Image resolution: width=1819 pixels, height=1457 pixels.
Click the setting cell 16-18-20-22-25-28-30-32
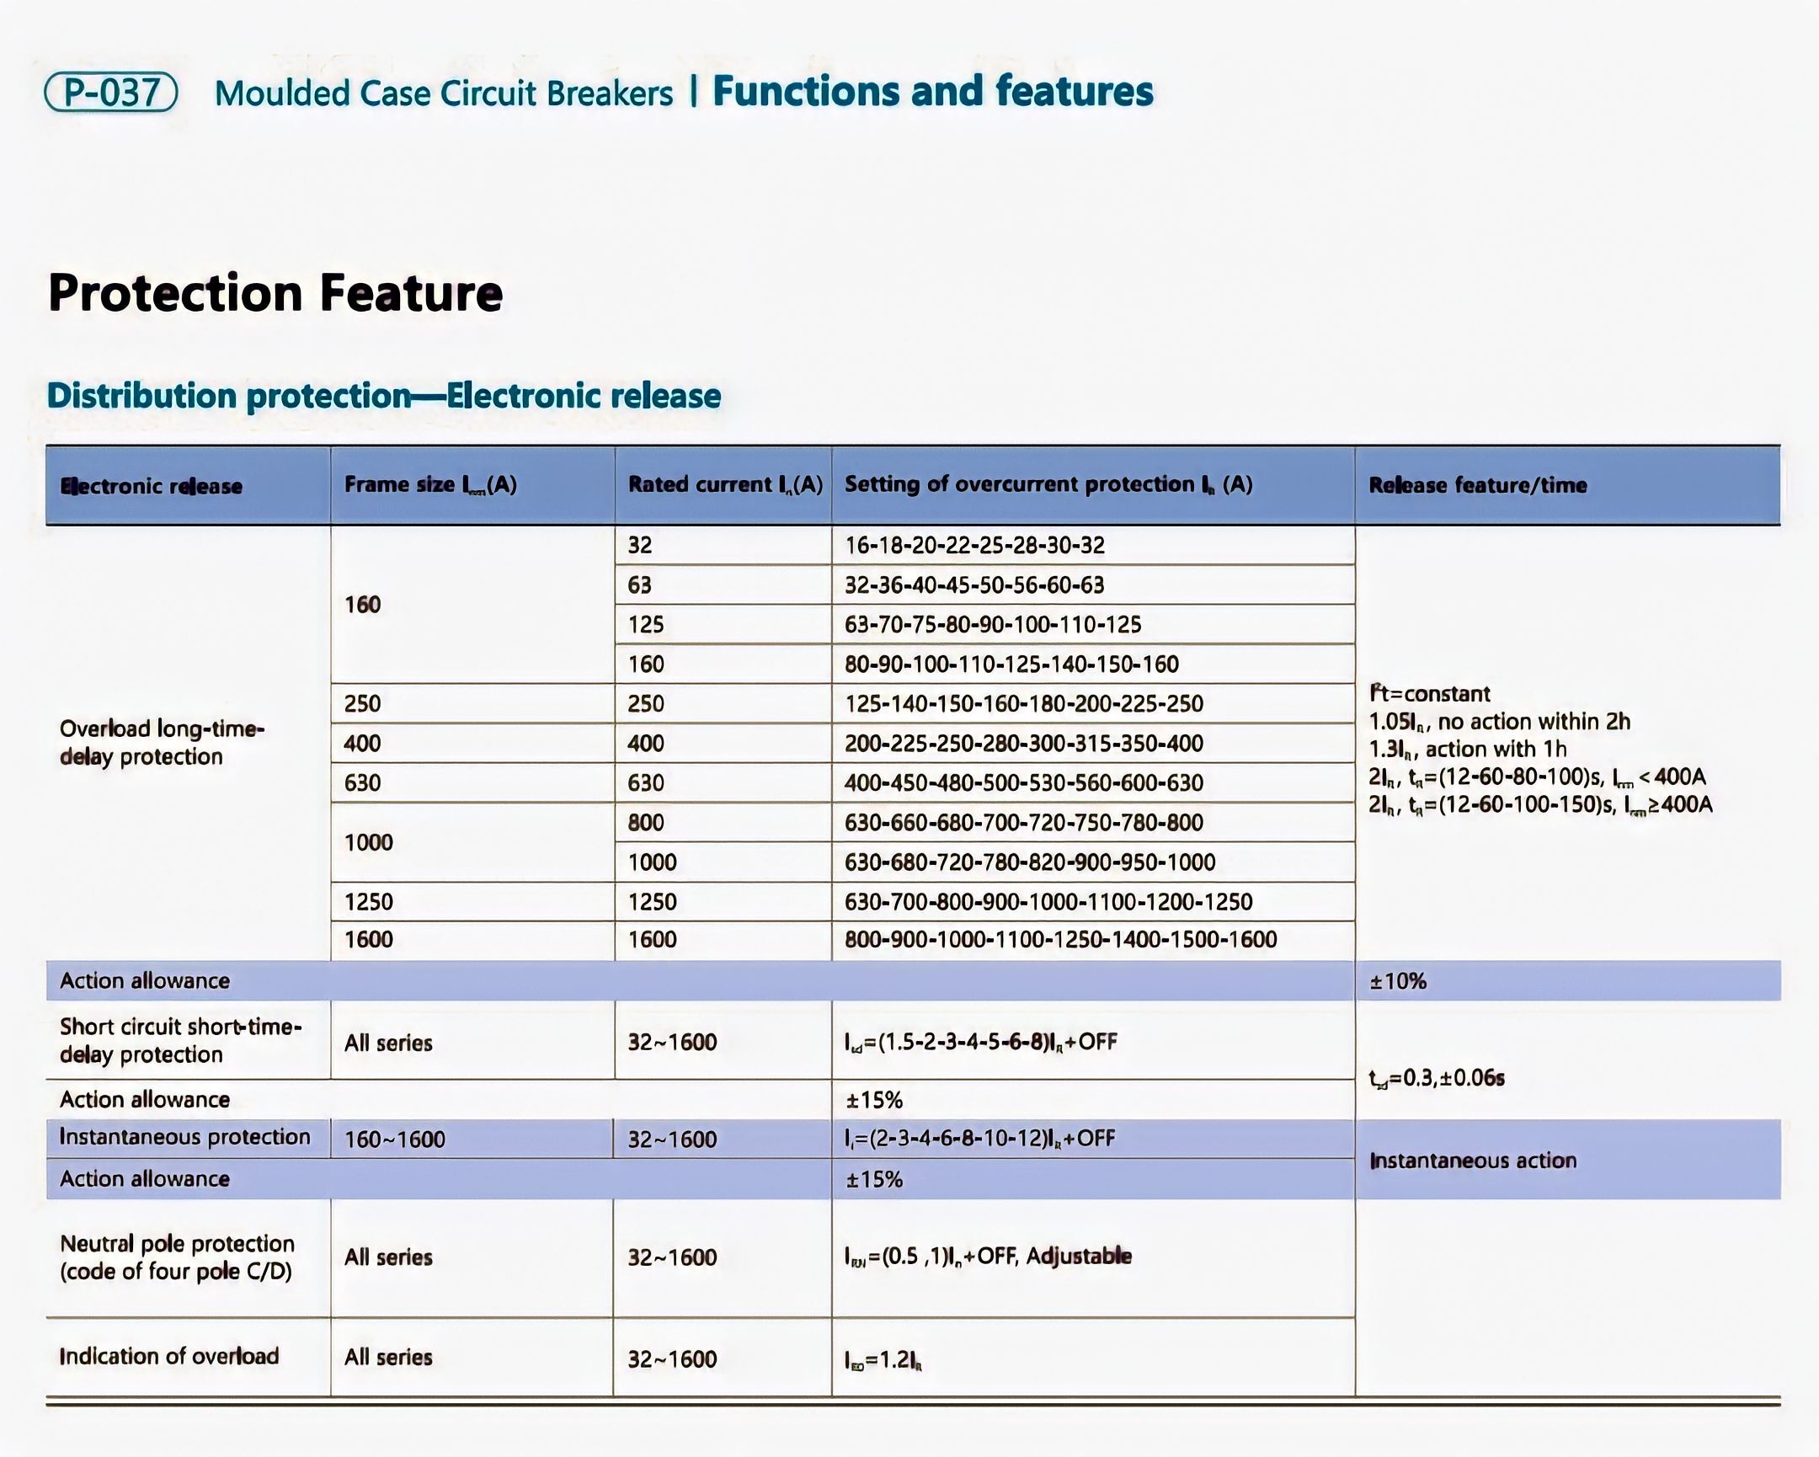pos(974,545)
